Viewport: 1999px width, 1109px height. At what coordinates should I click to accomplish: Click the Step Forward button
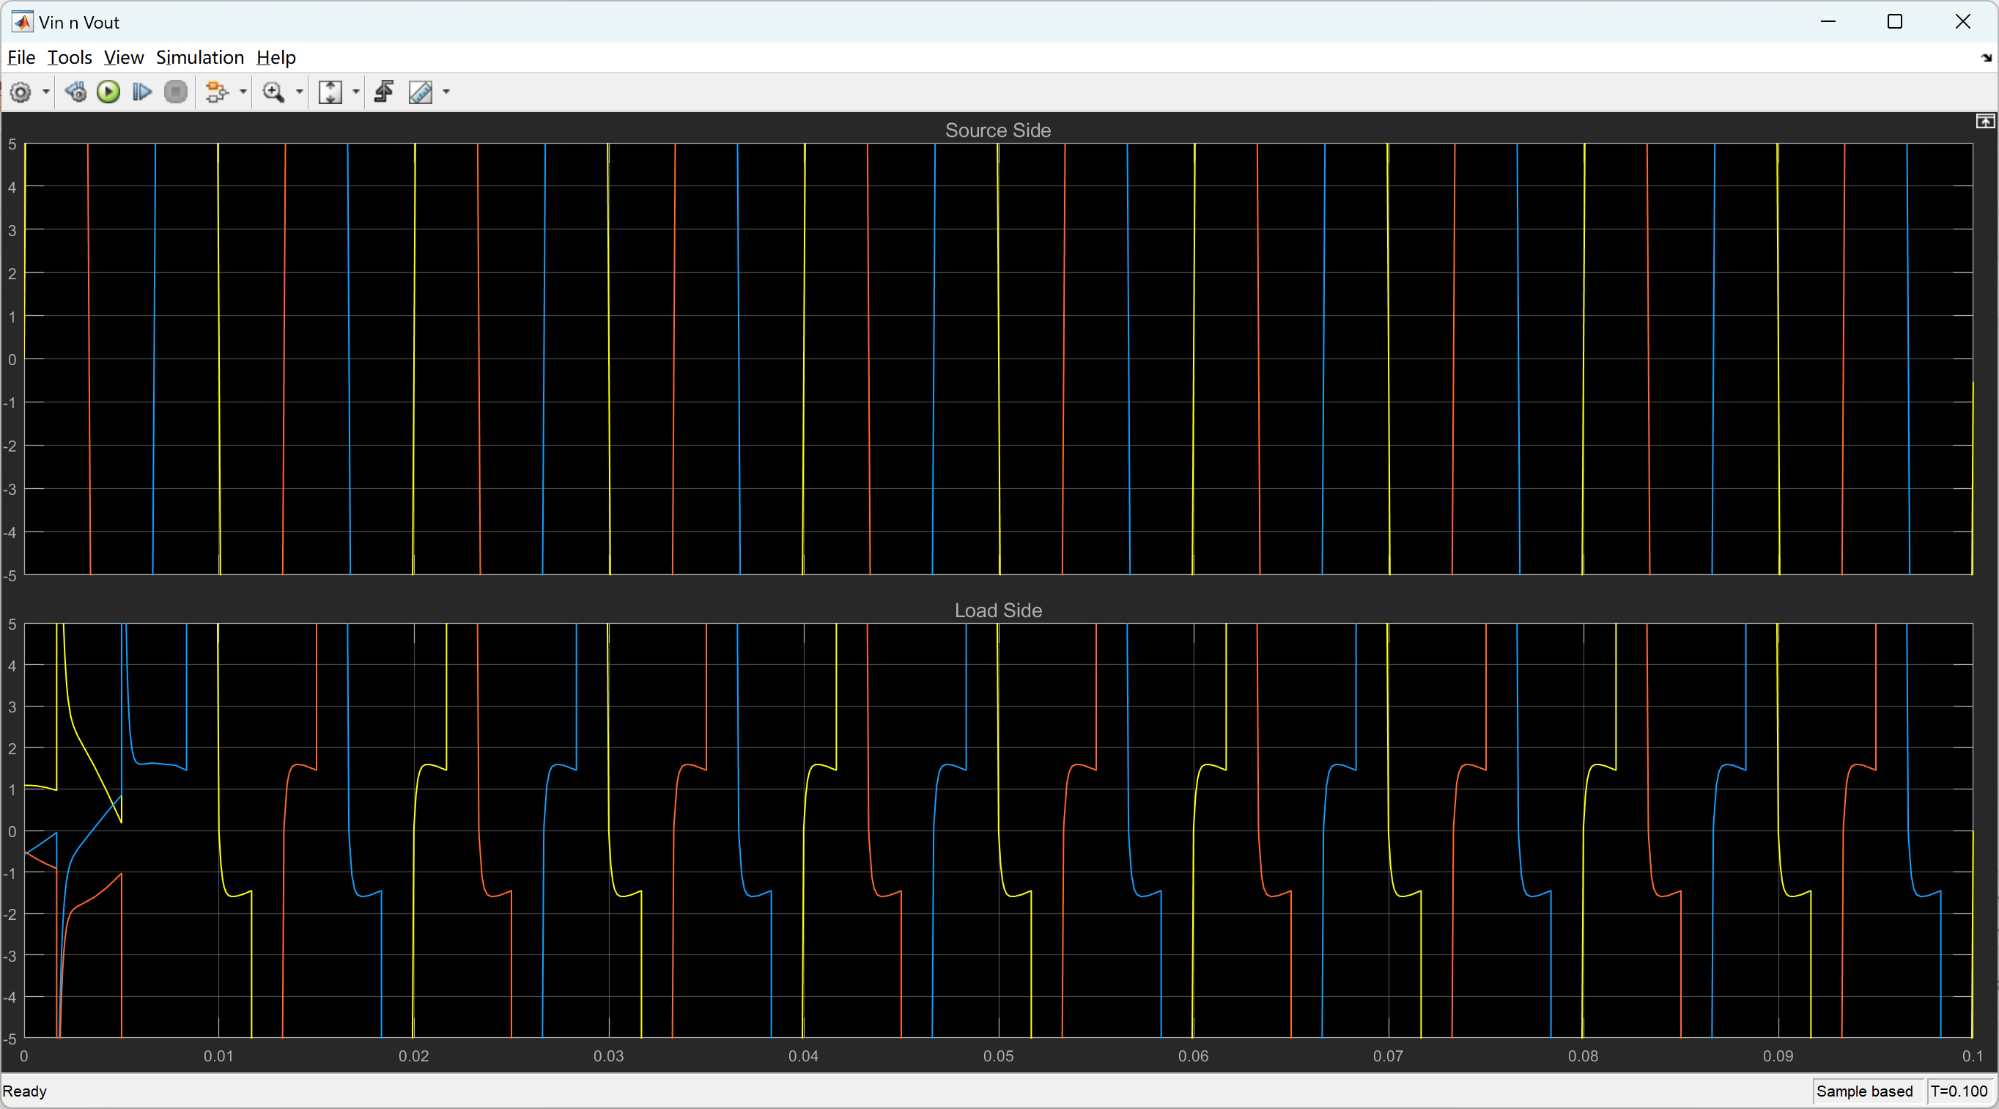[x=141, y=92]
